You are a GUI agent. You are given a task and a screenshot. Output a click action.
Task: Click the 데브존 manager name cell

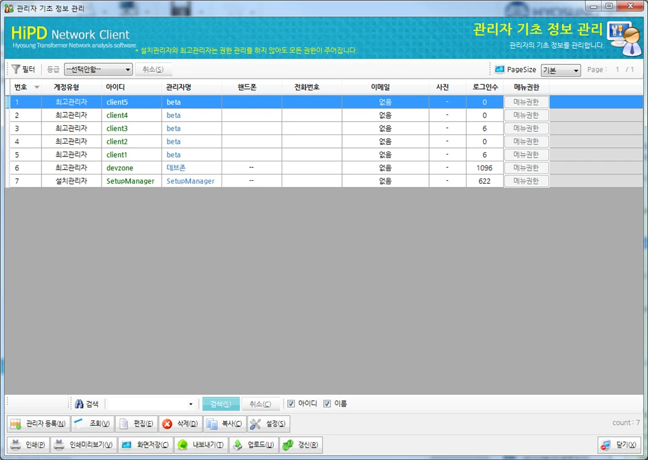pyautogui.click(x=192, y=168)
